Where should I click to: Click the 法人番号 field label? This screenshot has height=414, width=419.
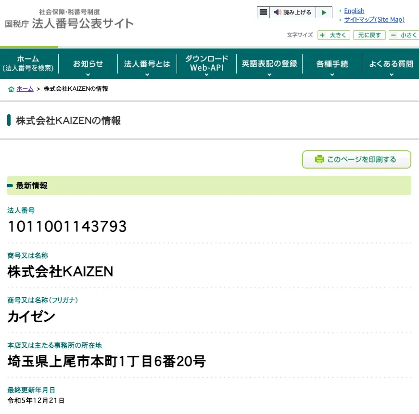point(21,210)
